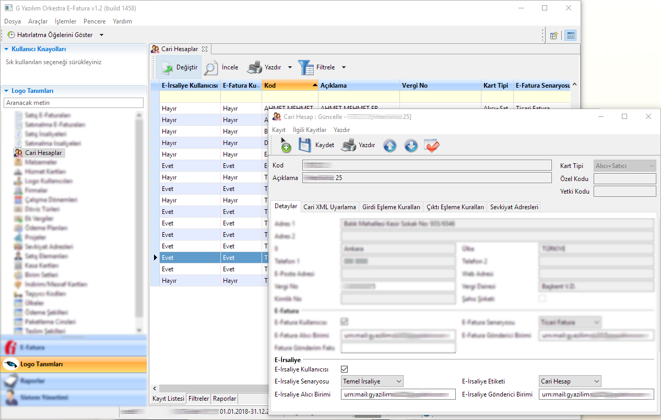661x420 pixels.
Task: Toggle the E-Fatura Kullanıcısı checkbox
Action: point(345,321)
